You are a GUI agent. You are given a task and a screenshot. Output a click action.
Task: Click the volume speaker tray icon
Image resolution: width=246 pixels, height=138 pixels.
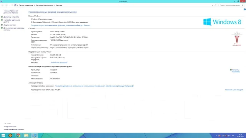pyautogui.click(x=229, y=136)
